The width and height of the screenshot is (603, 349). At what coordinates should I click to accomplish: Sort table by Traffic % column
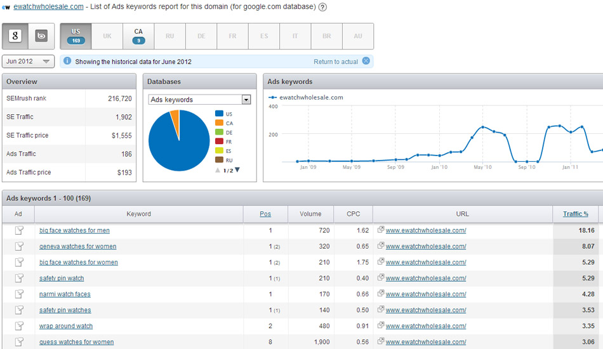tap(575, 214)
